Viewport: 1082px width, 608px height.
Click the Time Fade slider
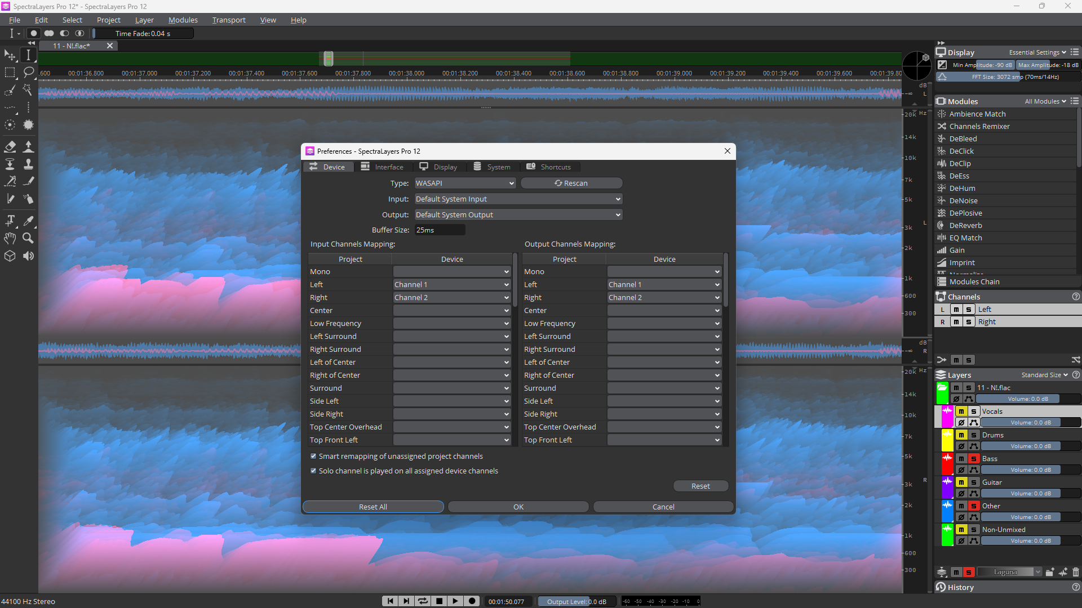(143, 34)
